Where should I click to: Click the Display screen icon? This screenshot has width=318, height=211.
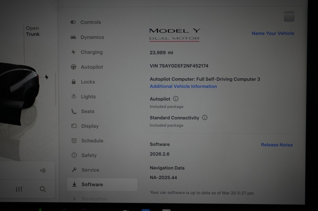point(74,126)
